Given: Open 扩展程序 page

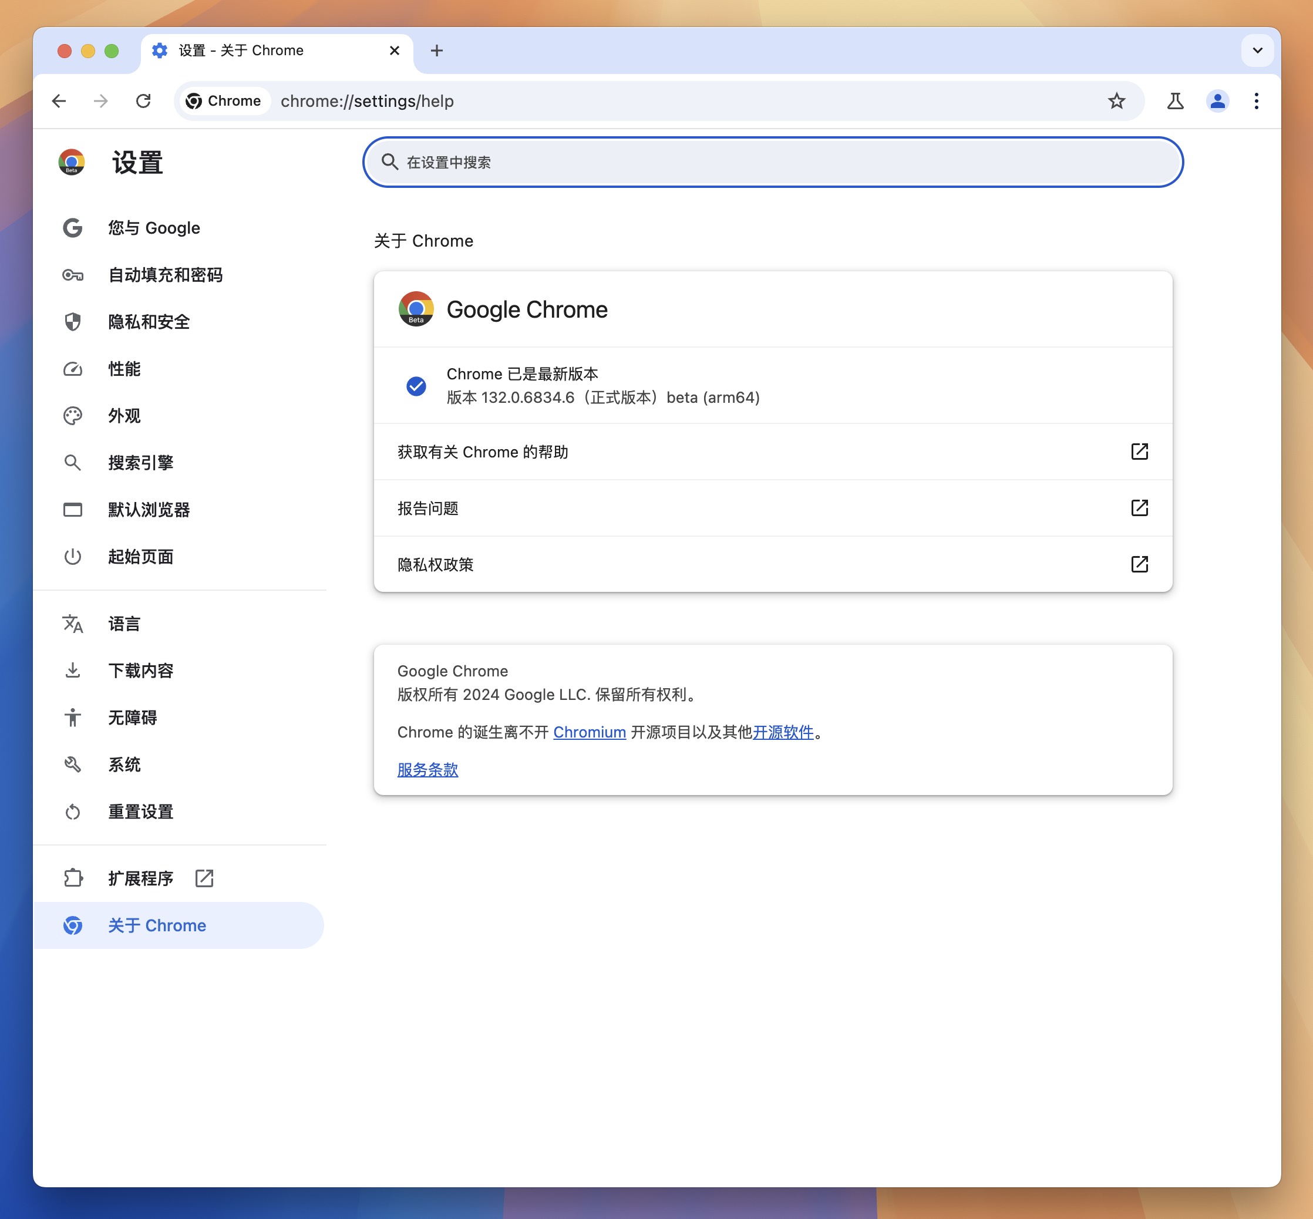Looking at the screenshot, I should coord(179,878).
